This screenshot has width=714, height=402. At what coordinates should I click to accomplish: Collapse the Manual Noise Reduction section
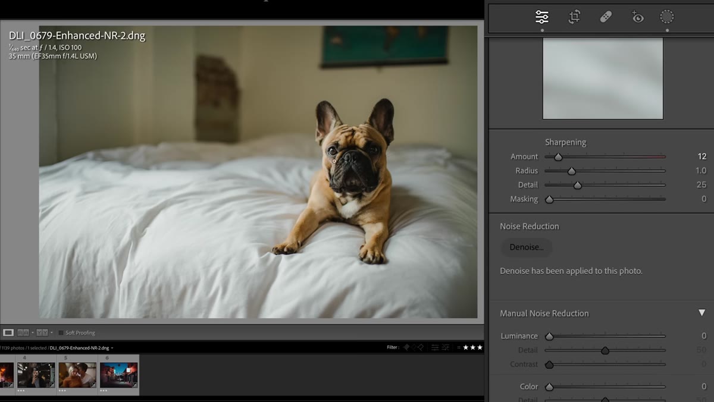click(x=702, y=313)
